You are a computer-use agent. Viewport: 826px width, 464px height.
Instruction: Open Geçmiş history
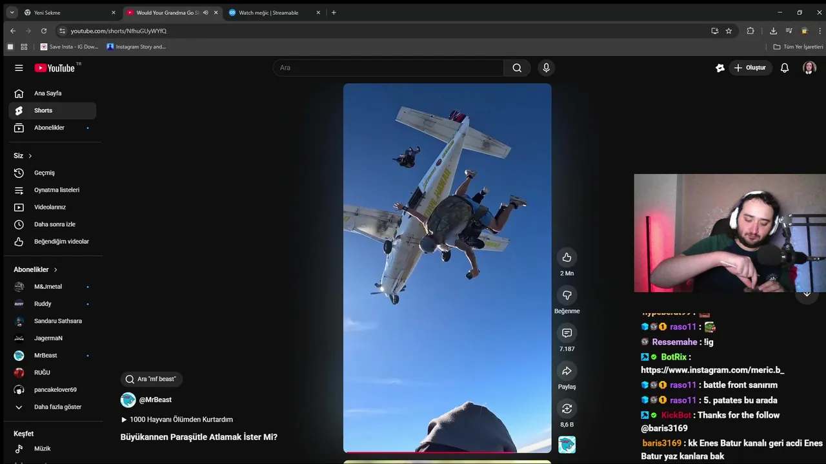click(52, 173)
